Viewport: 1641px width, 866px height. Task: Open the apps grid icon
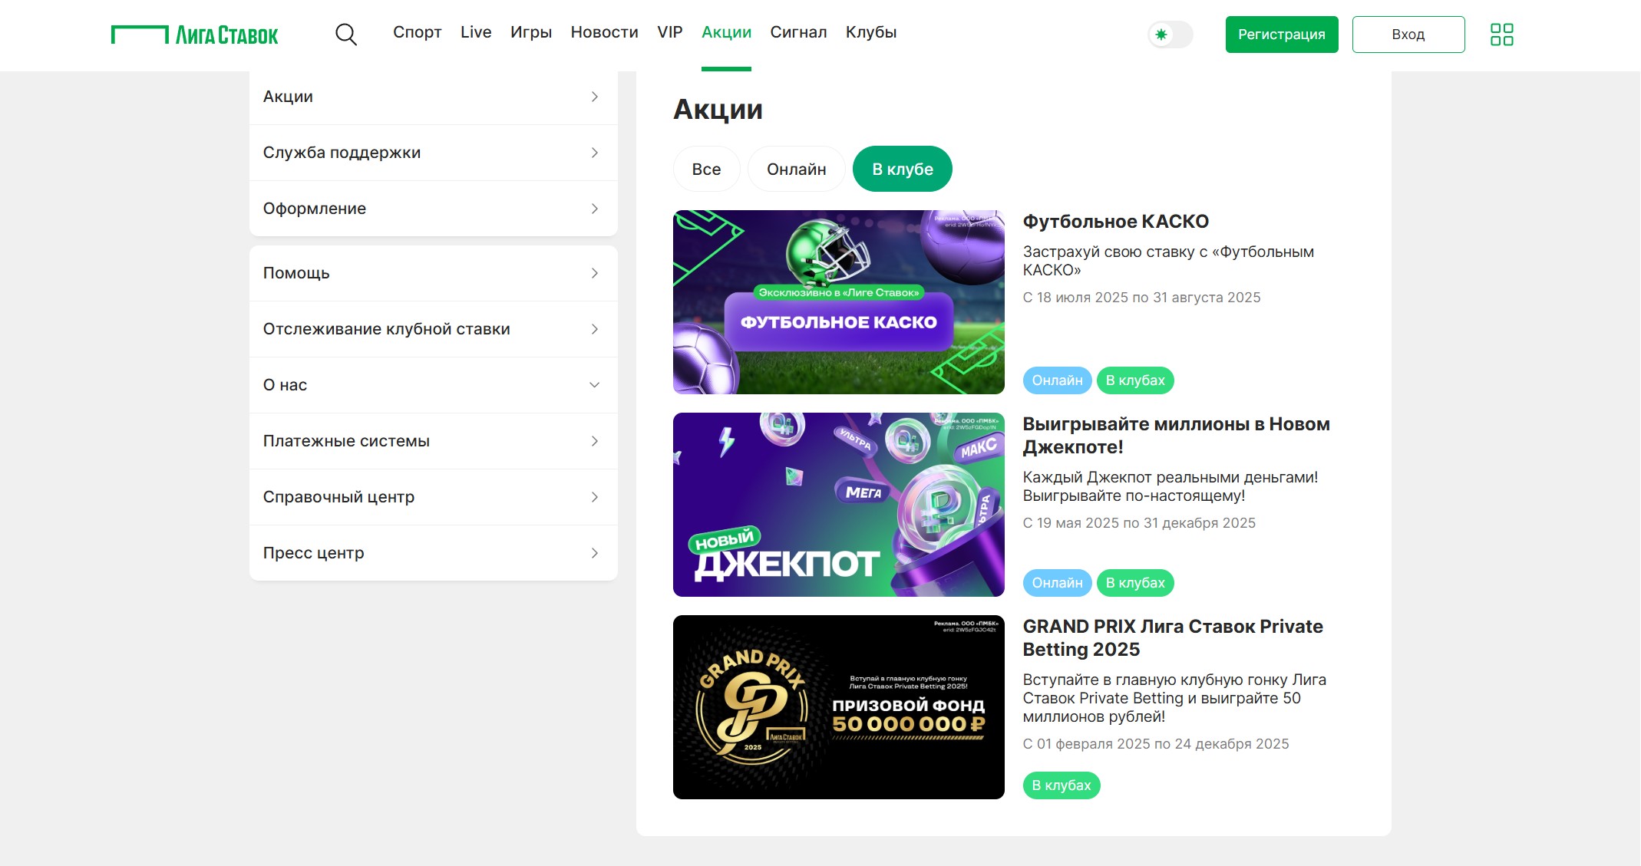(x=1501, y=35)
